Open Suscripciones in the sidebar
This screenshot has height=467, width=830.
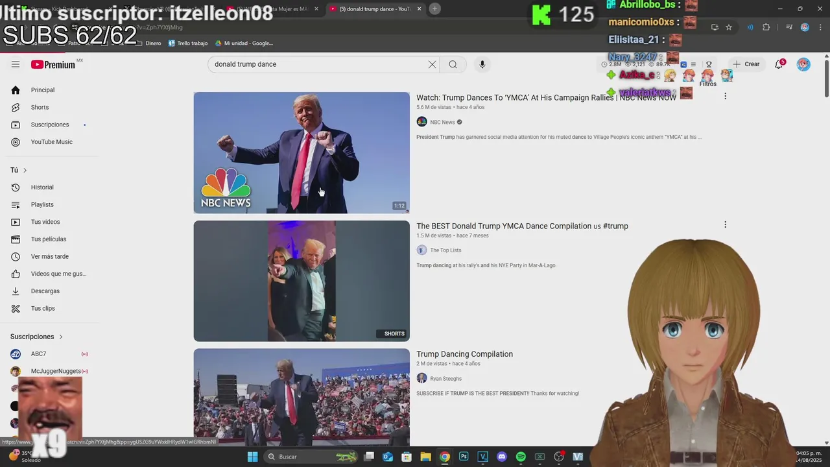[x=49, y=125]
